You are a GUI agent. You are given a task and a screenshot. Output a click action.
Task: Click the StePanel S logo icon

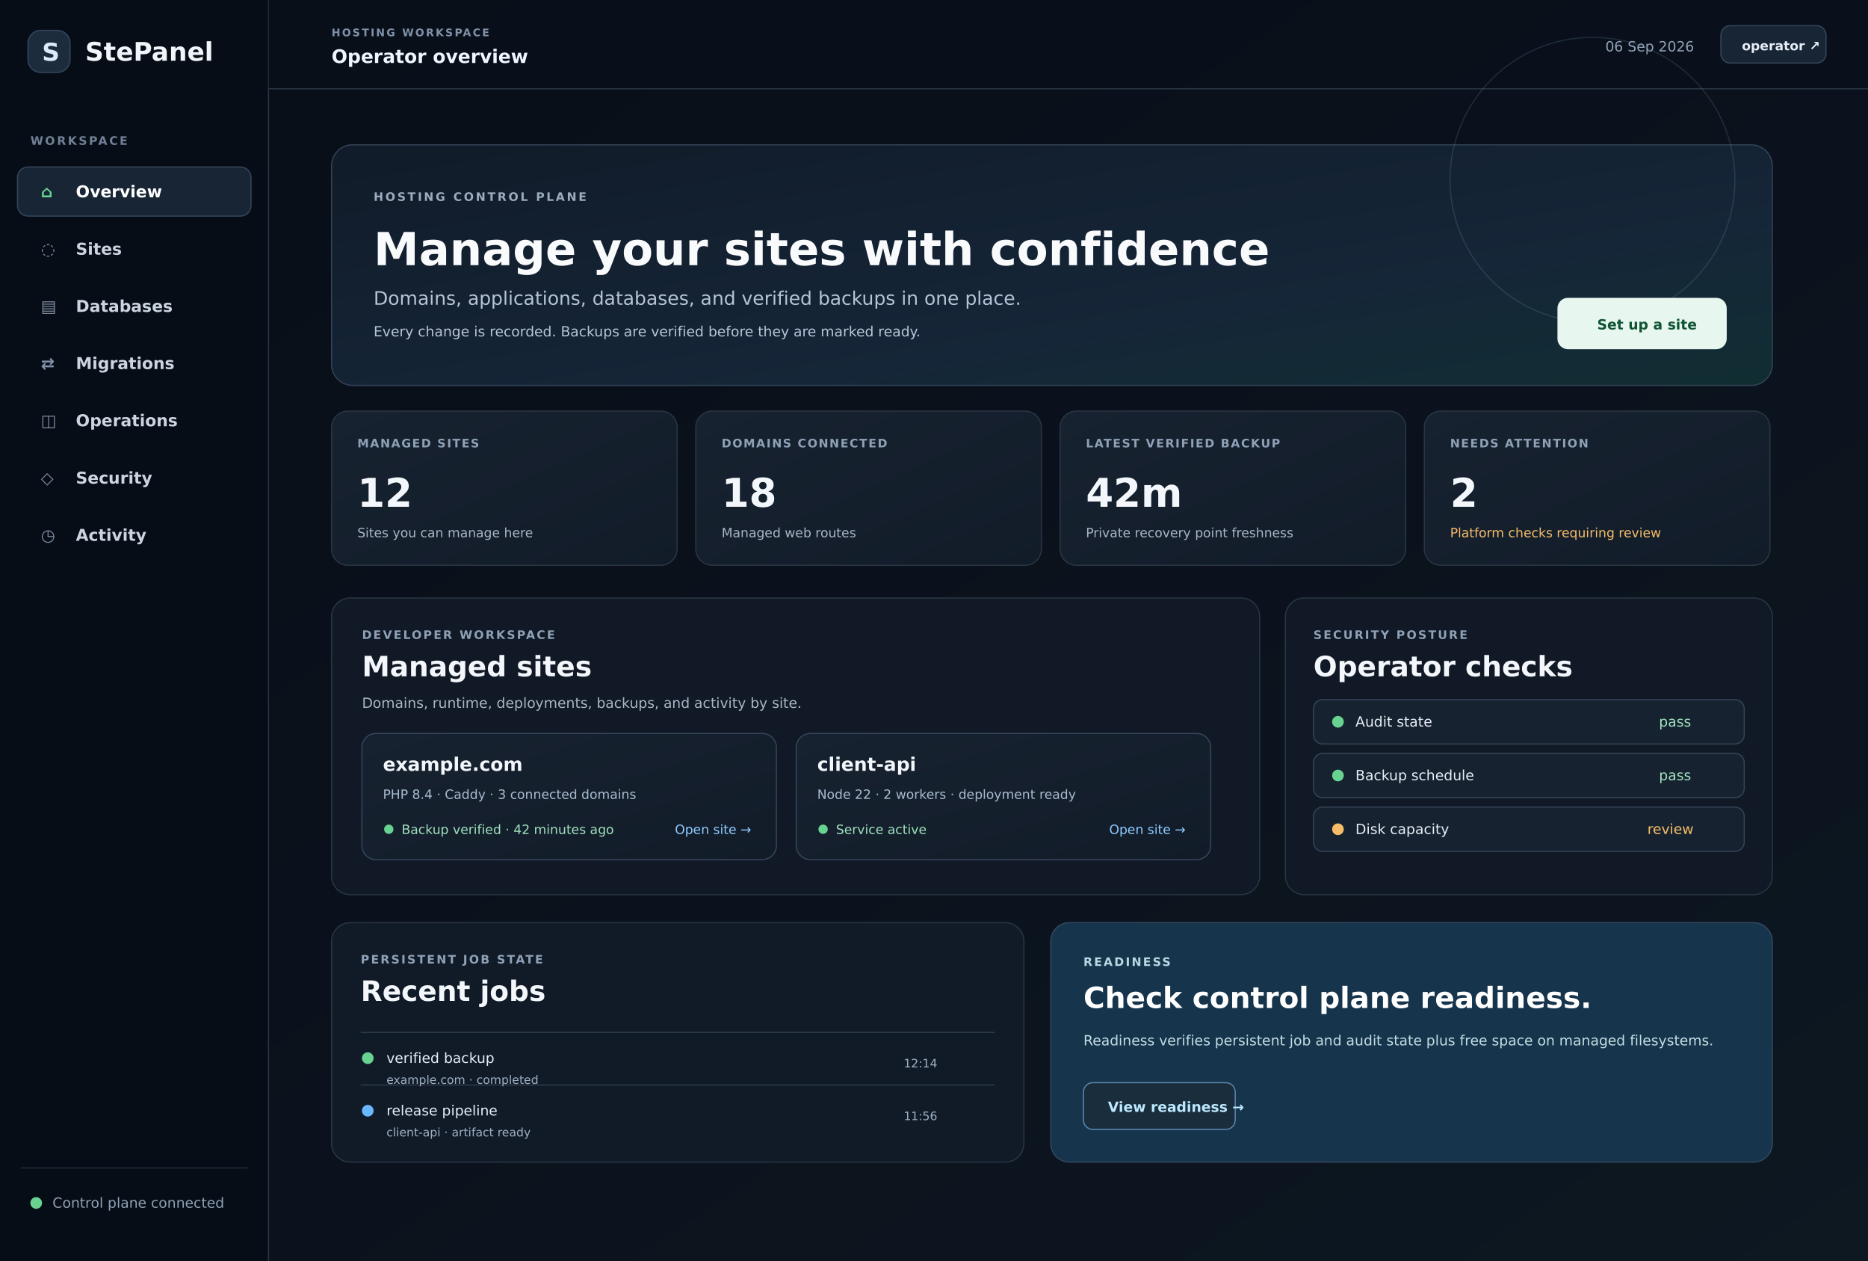pos(49,52)
